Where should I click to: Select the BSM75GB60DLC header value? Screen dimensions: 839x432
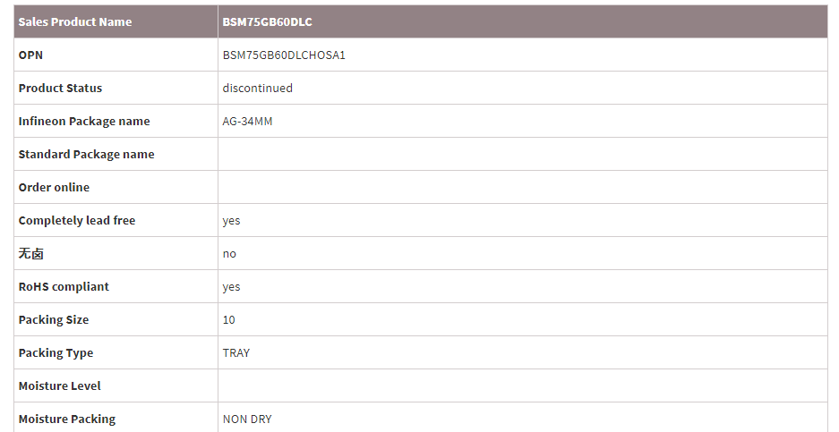[x=268, y=21]
